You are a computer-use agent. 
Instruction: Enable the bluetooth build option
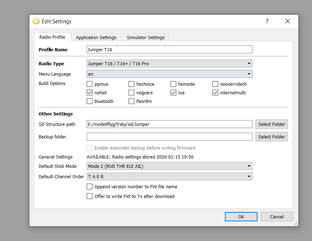[x=90, y=101]
